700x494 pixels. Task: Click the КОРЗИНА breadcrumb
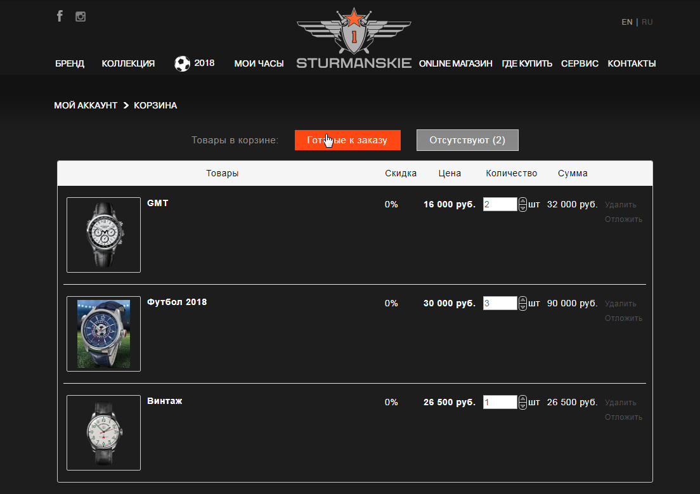click(155, 105)
